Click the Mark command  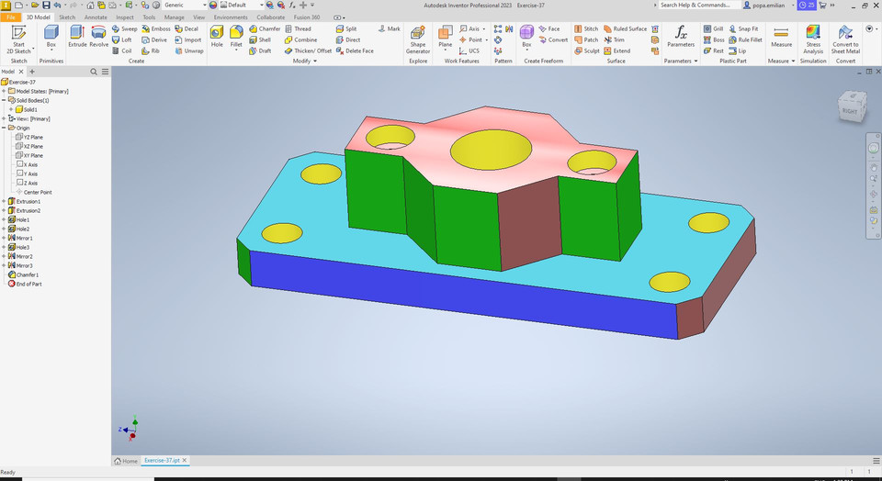pos(390,28)
